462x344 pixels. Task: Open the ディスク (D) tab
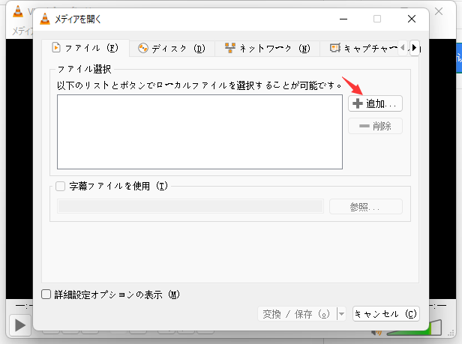tap(172, 48)
